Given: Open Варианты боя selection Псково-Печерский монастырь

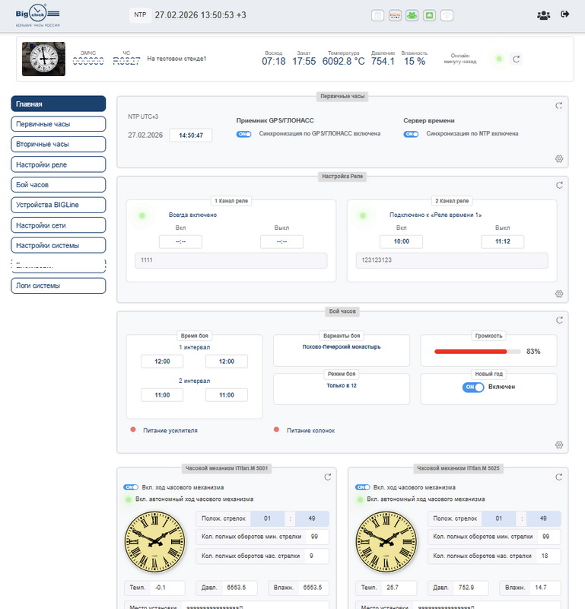Looking at the screenshot, I should (x=341, y=347).
